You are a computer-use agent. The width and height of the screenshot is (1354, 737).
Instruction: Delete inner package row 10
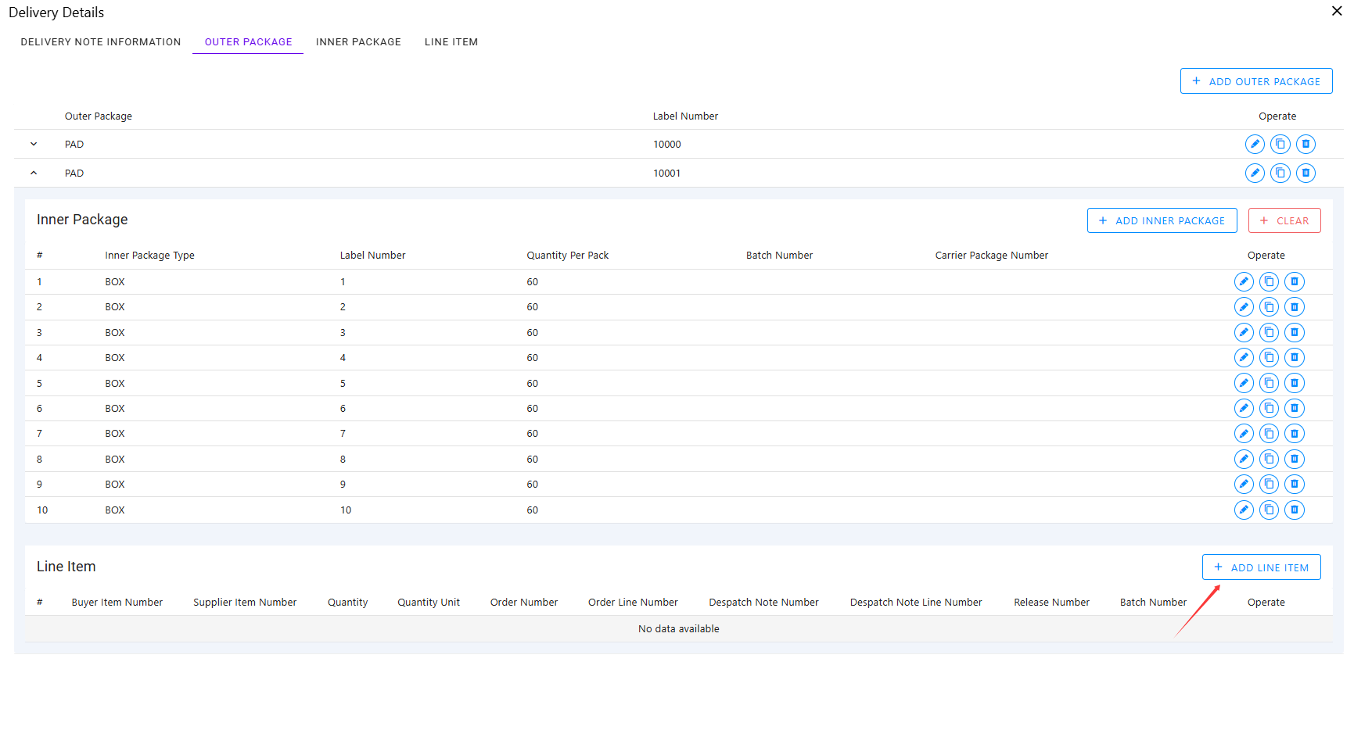1294,510
